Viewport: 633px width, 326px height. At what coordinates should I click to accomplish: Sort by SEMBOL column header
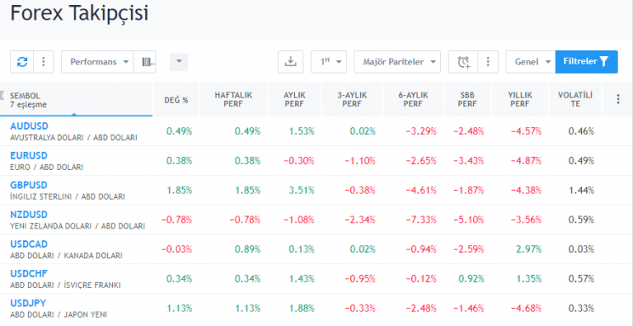click(x=76, y=99)
